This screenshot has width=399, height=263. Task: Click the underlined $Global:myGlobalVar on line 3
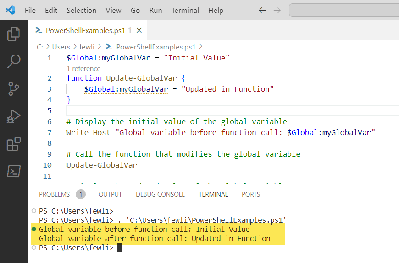click(126, 89)
